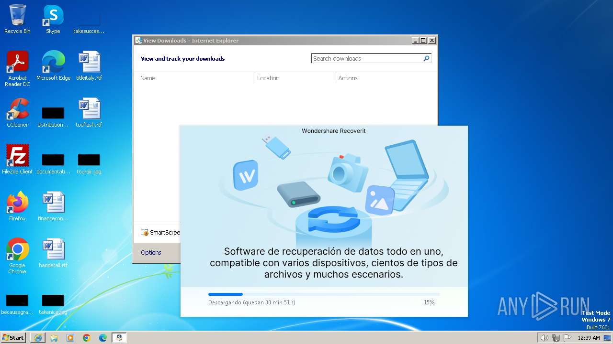Viewport: 613px width, 344px height.
Task: Click the network tray icon
Action: 556,338
